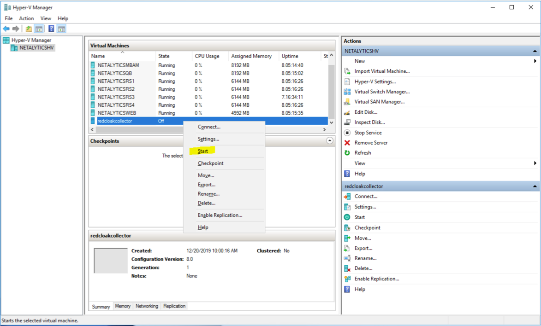
Task: Collapse the redcloakcollector actions section
Action: click(535, 186)
